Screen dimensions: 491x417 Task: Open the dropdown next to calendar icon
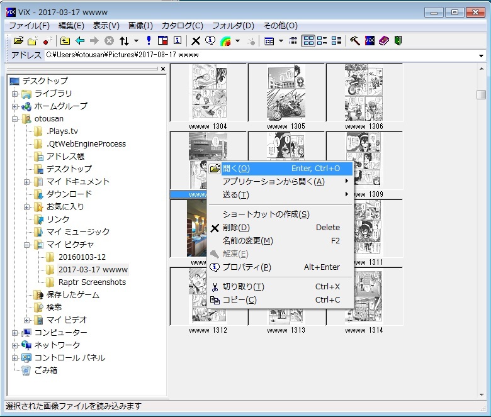point(281,41)
